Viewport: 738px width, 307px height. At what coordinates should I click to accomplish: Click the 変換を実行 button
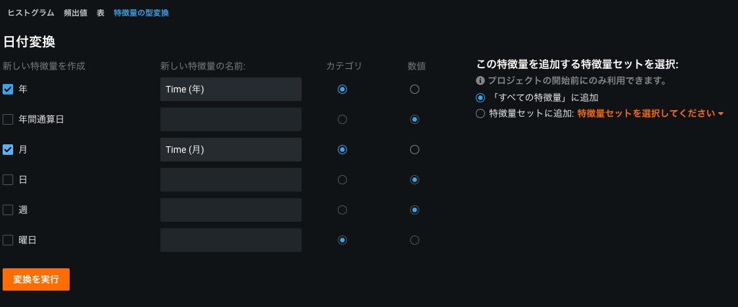coord(36,279)
